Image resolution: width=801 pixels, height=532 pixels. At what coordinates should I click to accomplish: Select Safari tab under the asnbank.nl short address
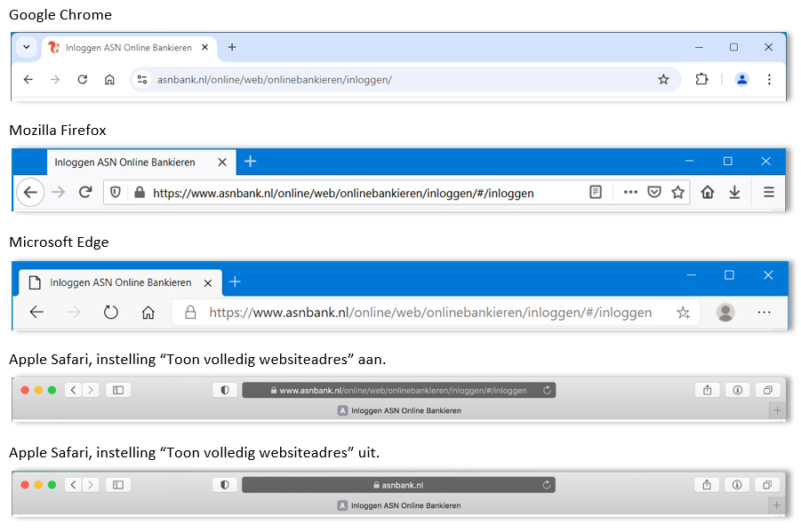tap(399, 505)
